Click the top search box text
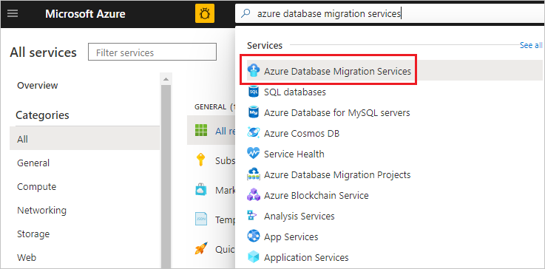The height and width of the screenshot is (269, 545). (329, 13)
